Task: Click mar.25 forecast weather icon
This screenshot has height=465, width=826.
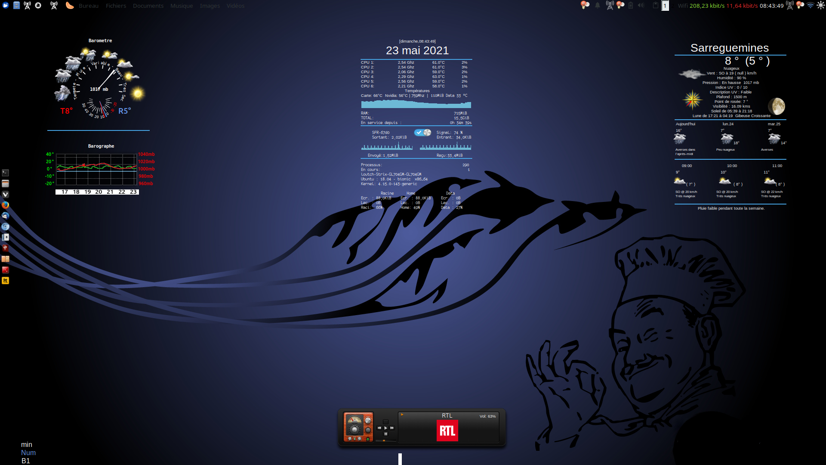Action: pyautogui.click(x=774, y=139)
